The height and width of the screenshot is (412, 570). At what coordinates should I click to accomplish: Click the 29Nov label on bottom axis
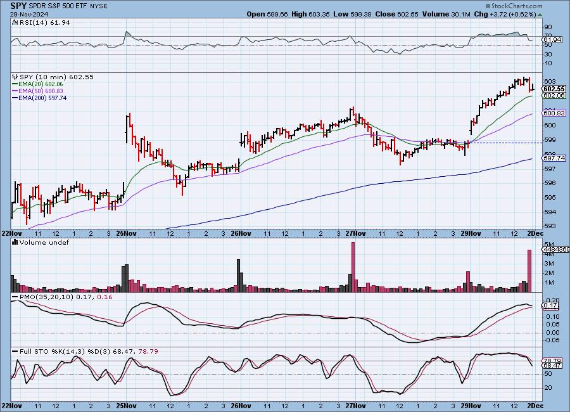pos(471,406)
